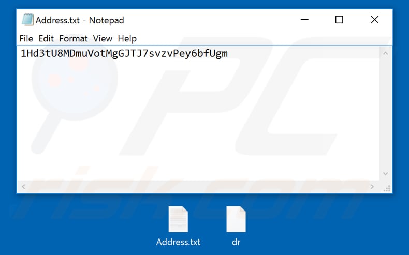Select the dr file icon on desktop
This screenshot has width=409, height=255.
(236, 219)
